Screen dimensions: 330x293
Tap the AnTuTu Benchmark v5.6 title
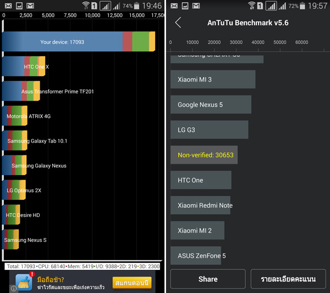248,23
